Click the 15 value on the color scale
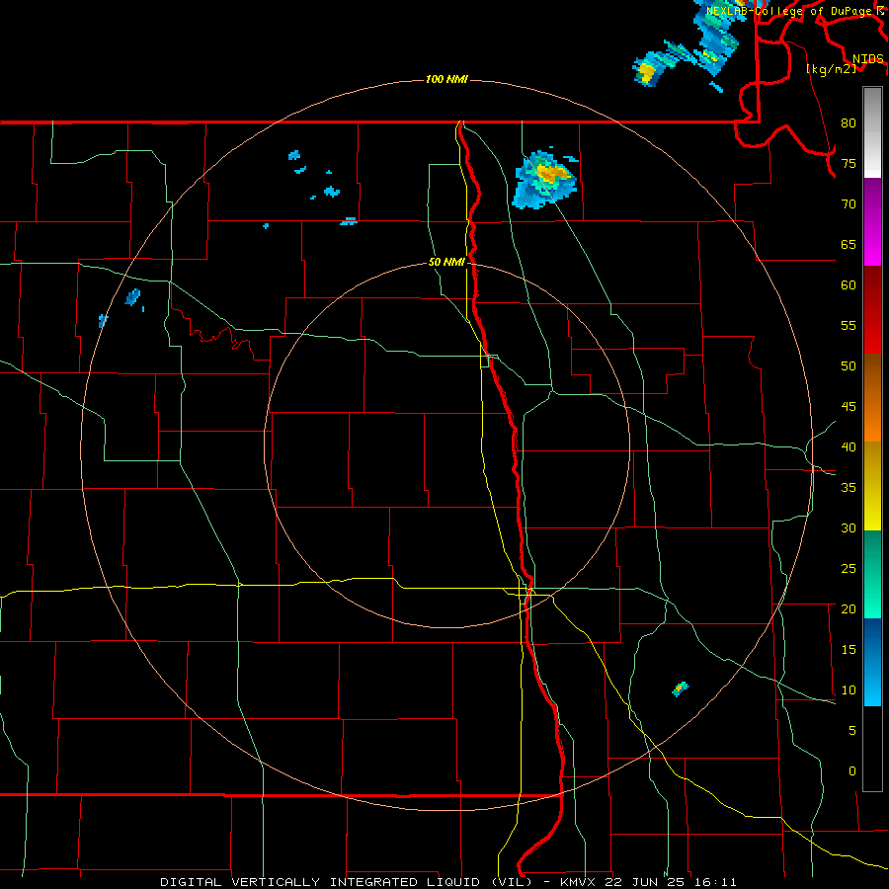Viewport: 889px width, 889px height. point(849,649)
